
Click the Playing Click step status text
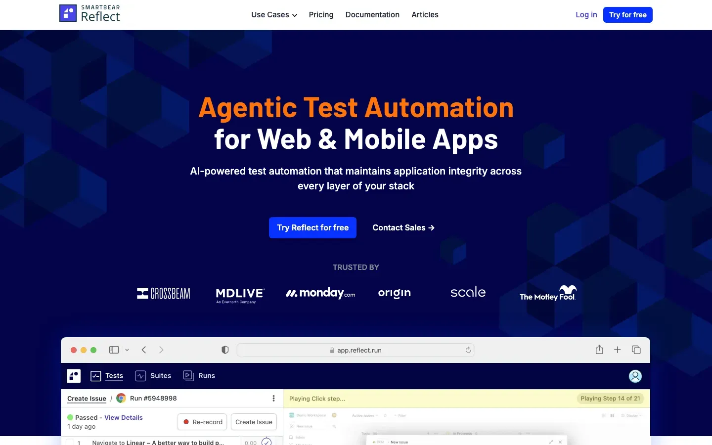317,399
